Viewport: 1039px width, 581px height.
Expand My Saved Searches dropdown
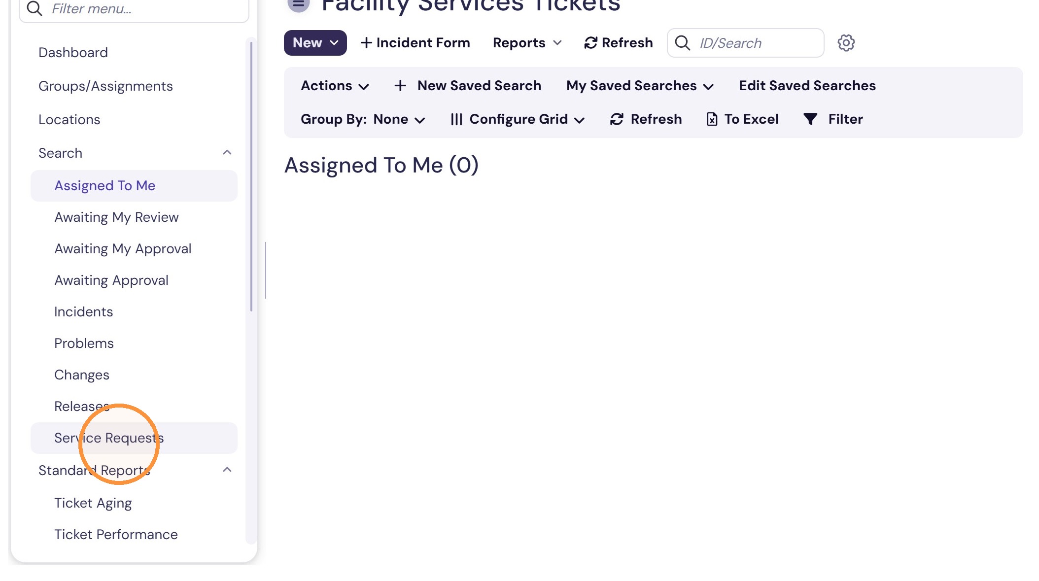640,86
